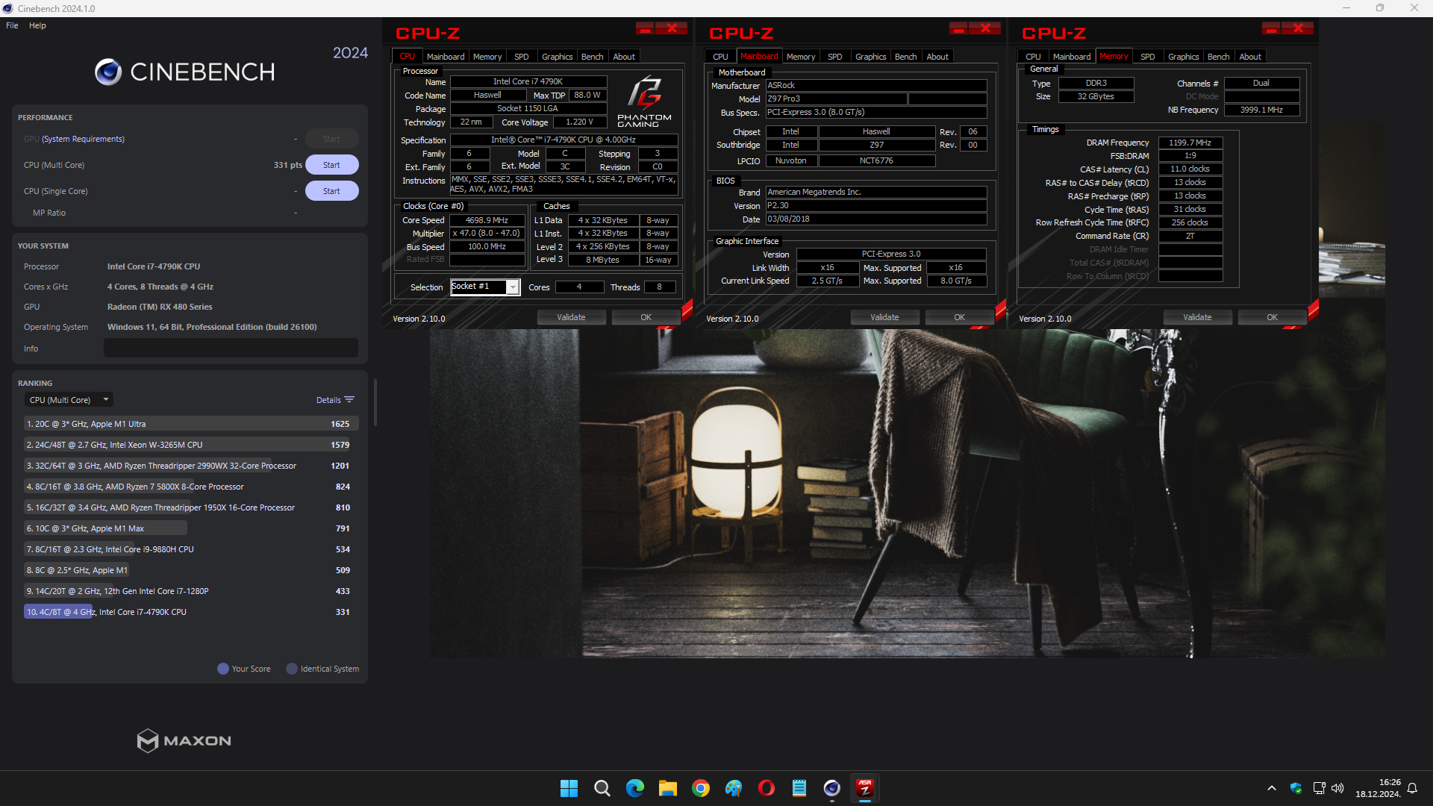Click OK in the second CPU-Z window

(959, 317)
